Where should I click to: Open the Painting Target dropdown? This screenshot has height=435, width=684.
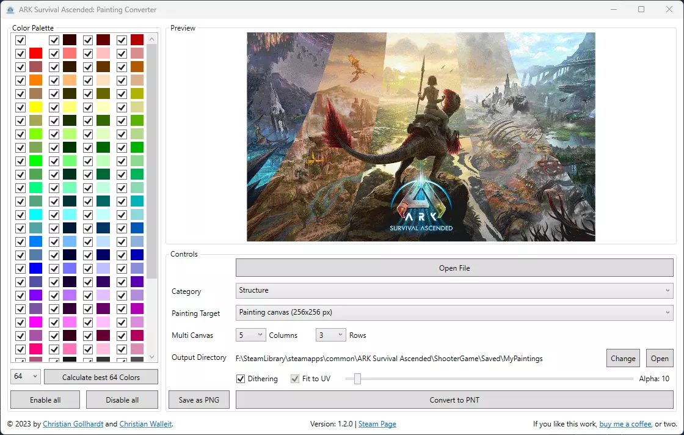pos(454,313)
